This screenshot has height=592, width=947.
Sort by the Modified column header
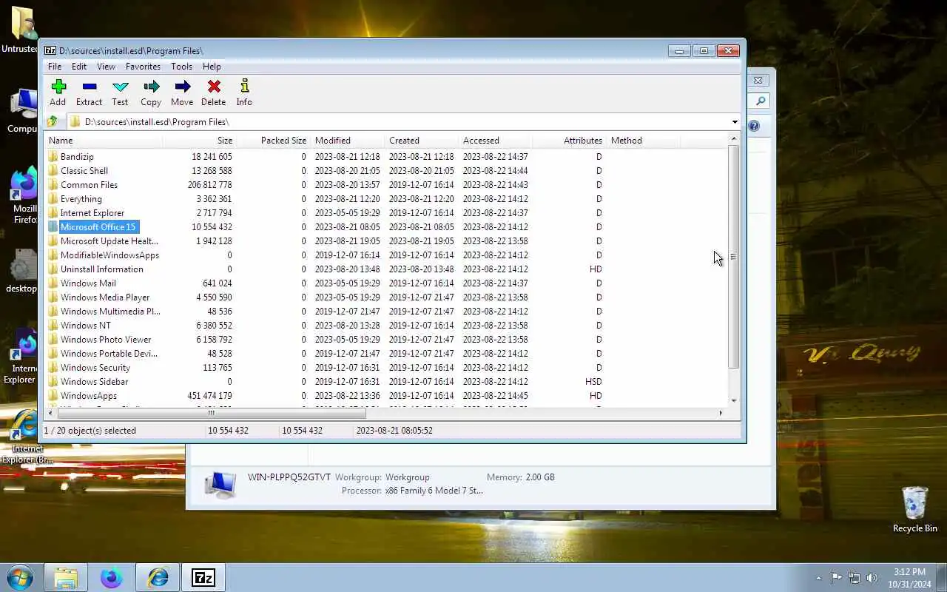click(348, 141)
